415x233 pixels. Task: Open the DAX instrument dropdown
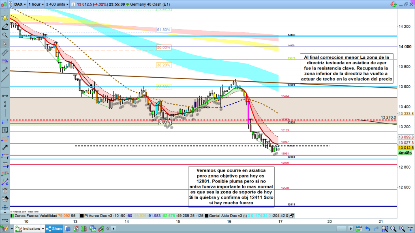pos(20,4)
